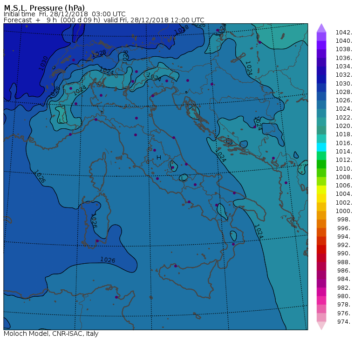
Task: Click the "L" low marker in the northwest Alps
Action: [60, 121]
